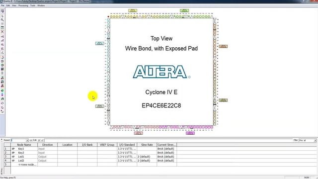Click the VREF Group column header
The image size is (318, 179).
coord(107,145)
